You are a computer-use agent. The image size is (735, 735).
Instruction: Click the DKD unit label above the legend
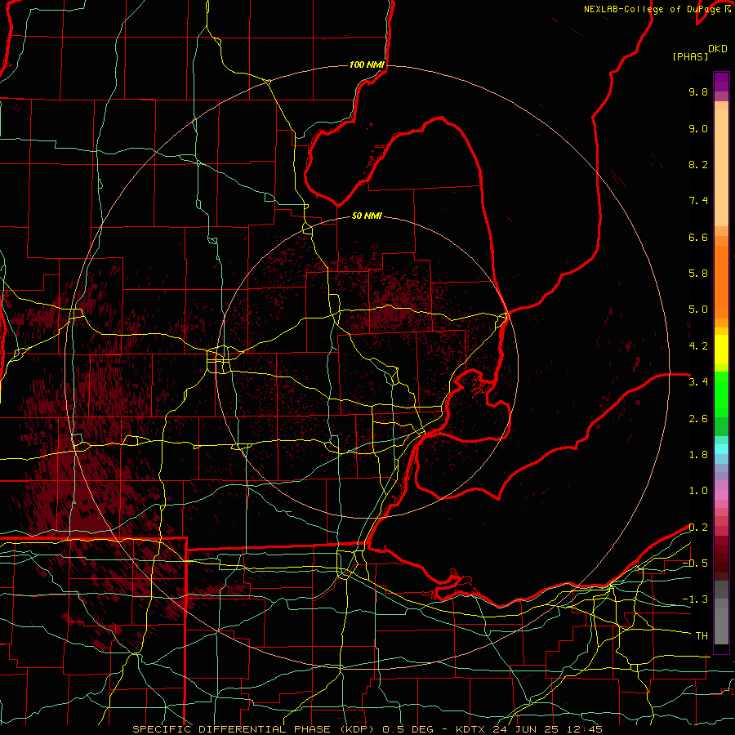pyautogui.click(x=718, y=49)
